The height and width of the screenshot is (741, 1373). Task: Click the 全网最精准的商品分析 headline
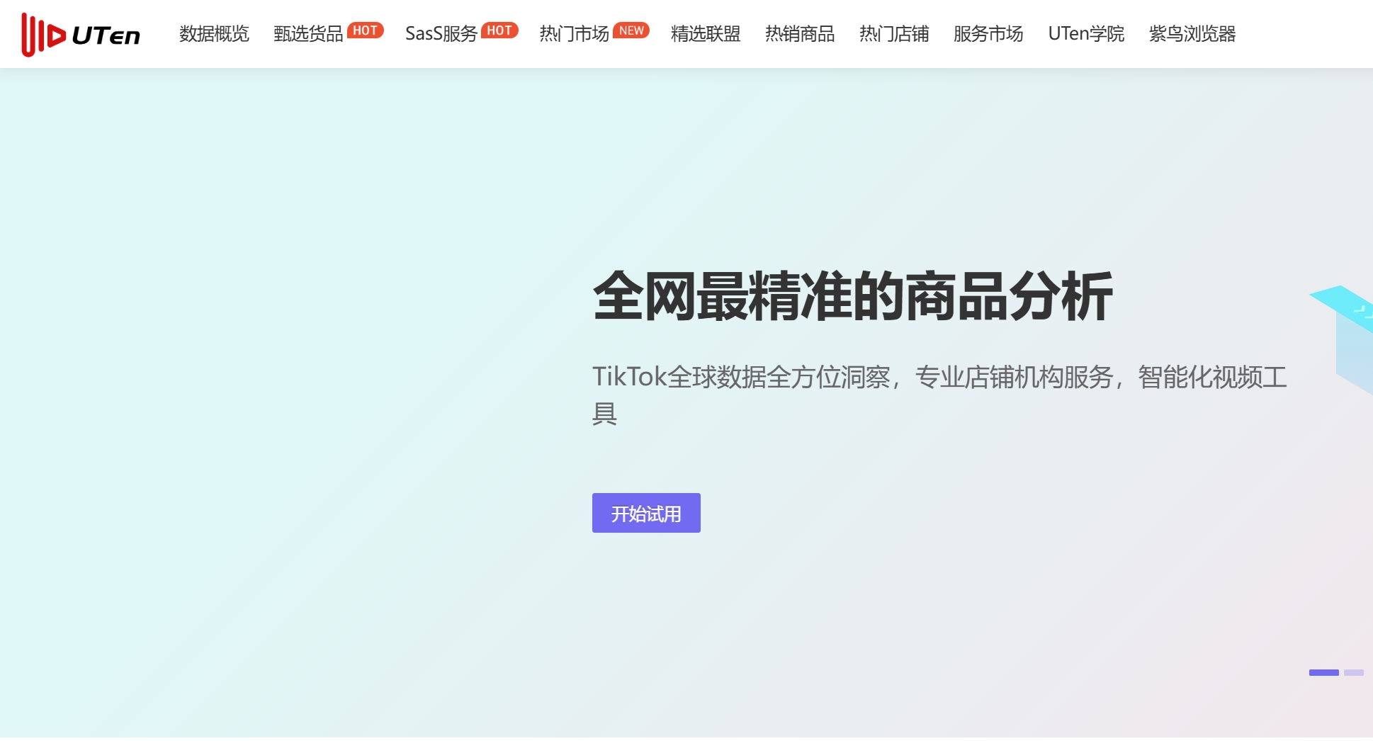coord(852,297)
